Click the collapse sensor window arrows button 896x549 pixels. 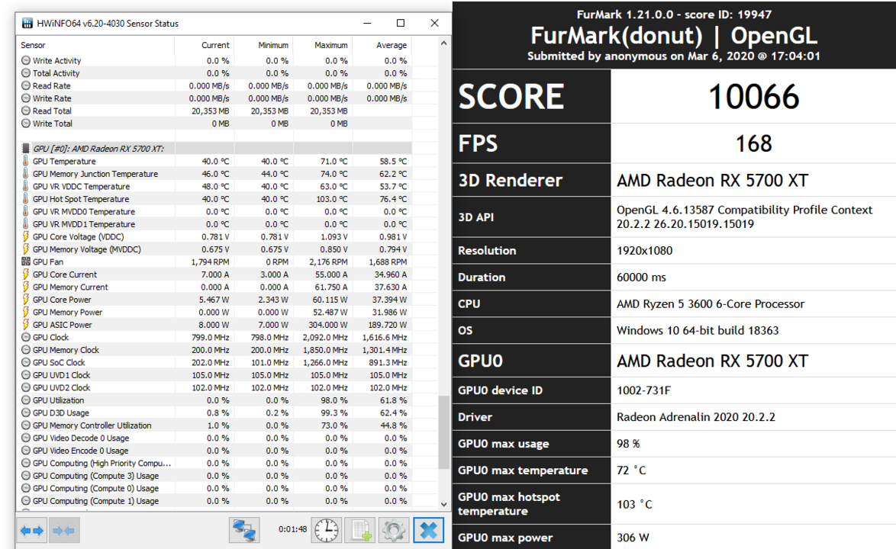click(x=64, y=531)
